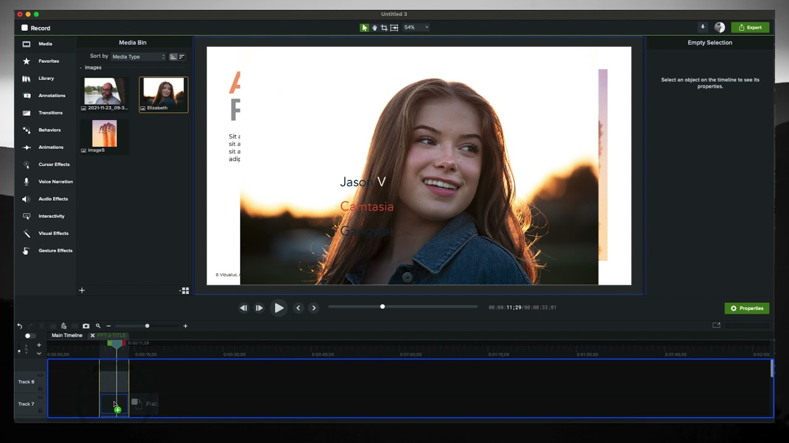Click the camera snapshot icon in timeline toolbar
Image resolution: width=789 pixels, height=443 pixels.
point(86,326)
